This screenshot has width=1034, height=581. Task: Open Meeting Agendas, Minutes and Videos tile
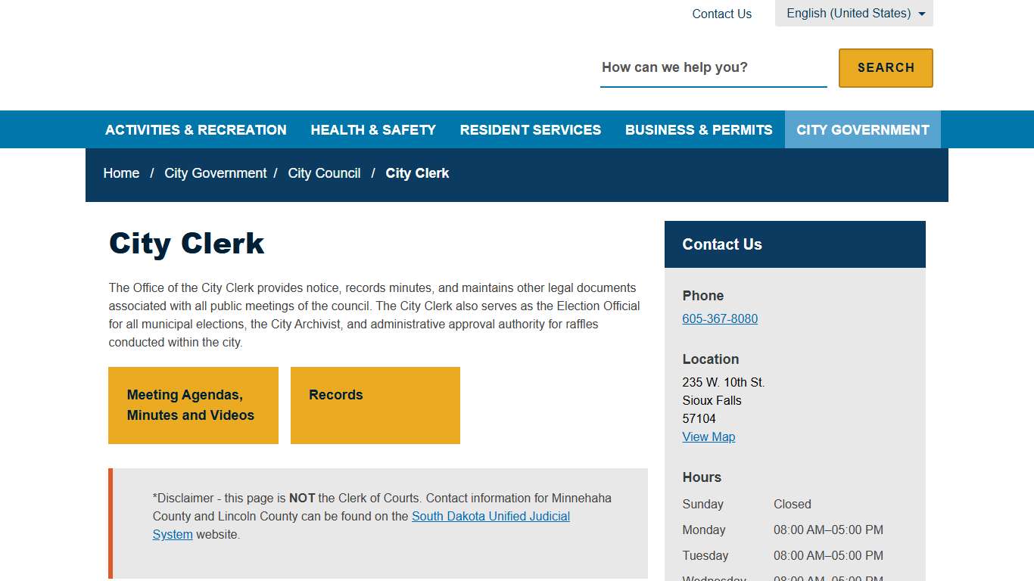(193, 405)
